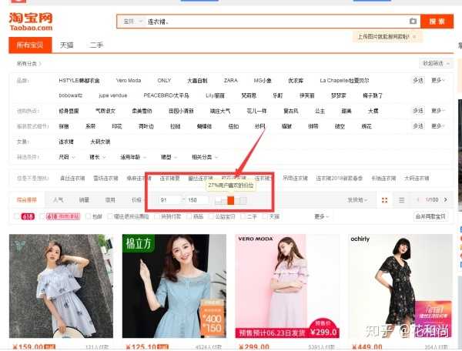Click the camera image-search icon

tap(413, 22)
